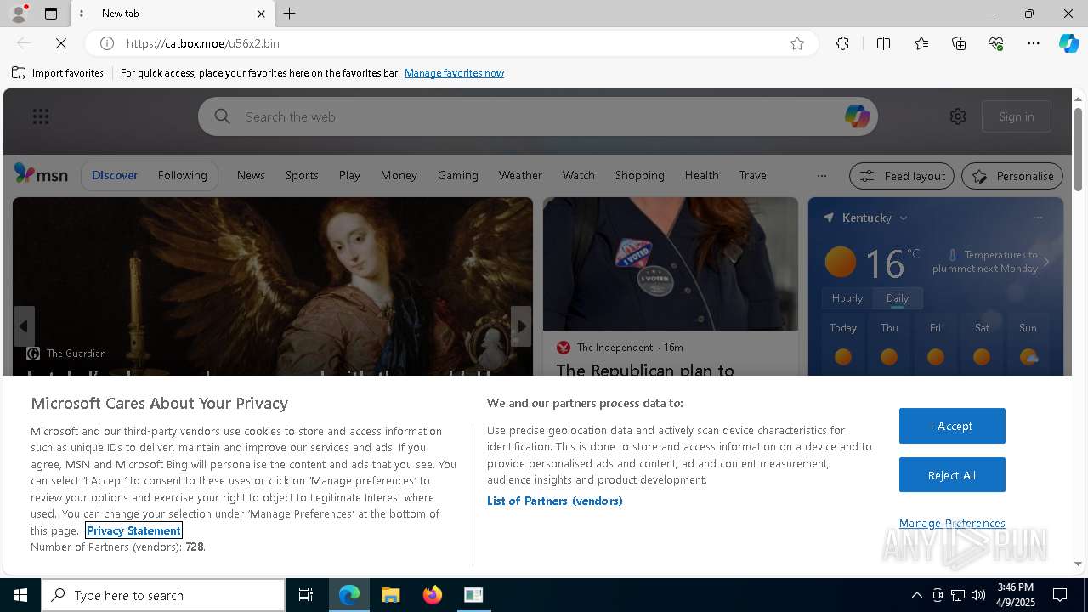This screenshot has width=1088, height=612.
Task: Show hidden tray icons chevron
Action: [916, 595]
